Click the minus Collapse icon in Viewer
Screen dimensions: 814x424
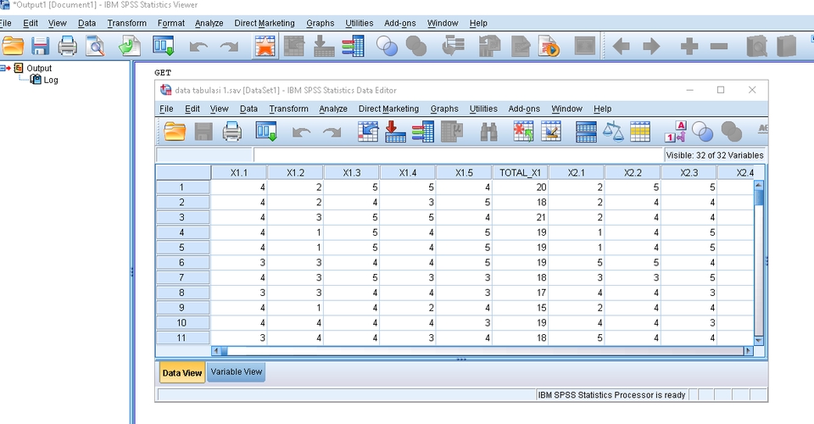pos(719,46)
